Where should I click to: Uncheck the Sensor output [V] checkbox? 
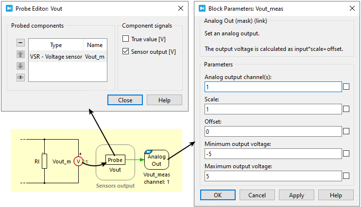click(126, 51)
